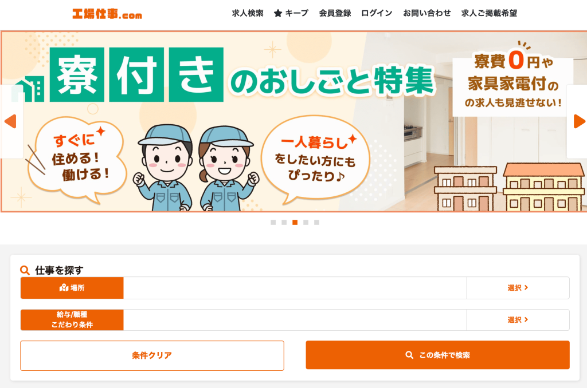This screenshot has width=587, height=388.
Task: Advance the carousel with right orange arrow
Action: click(x=579, y=121)
